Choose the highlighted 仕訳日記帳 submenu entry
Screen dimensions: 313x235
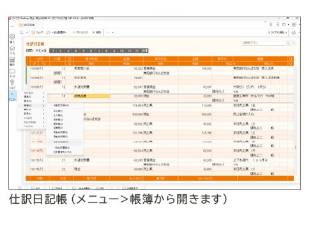pyautogui.click(x=65, y=142)
